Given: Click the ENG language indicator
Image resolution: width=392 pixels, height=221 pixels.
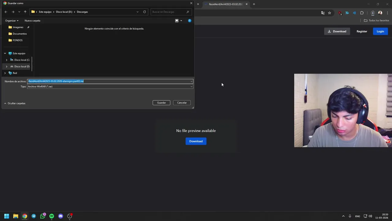Looking at the screenshot, I should [358, 216].
